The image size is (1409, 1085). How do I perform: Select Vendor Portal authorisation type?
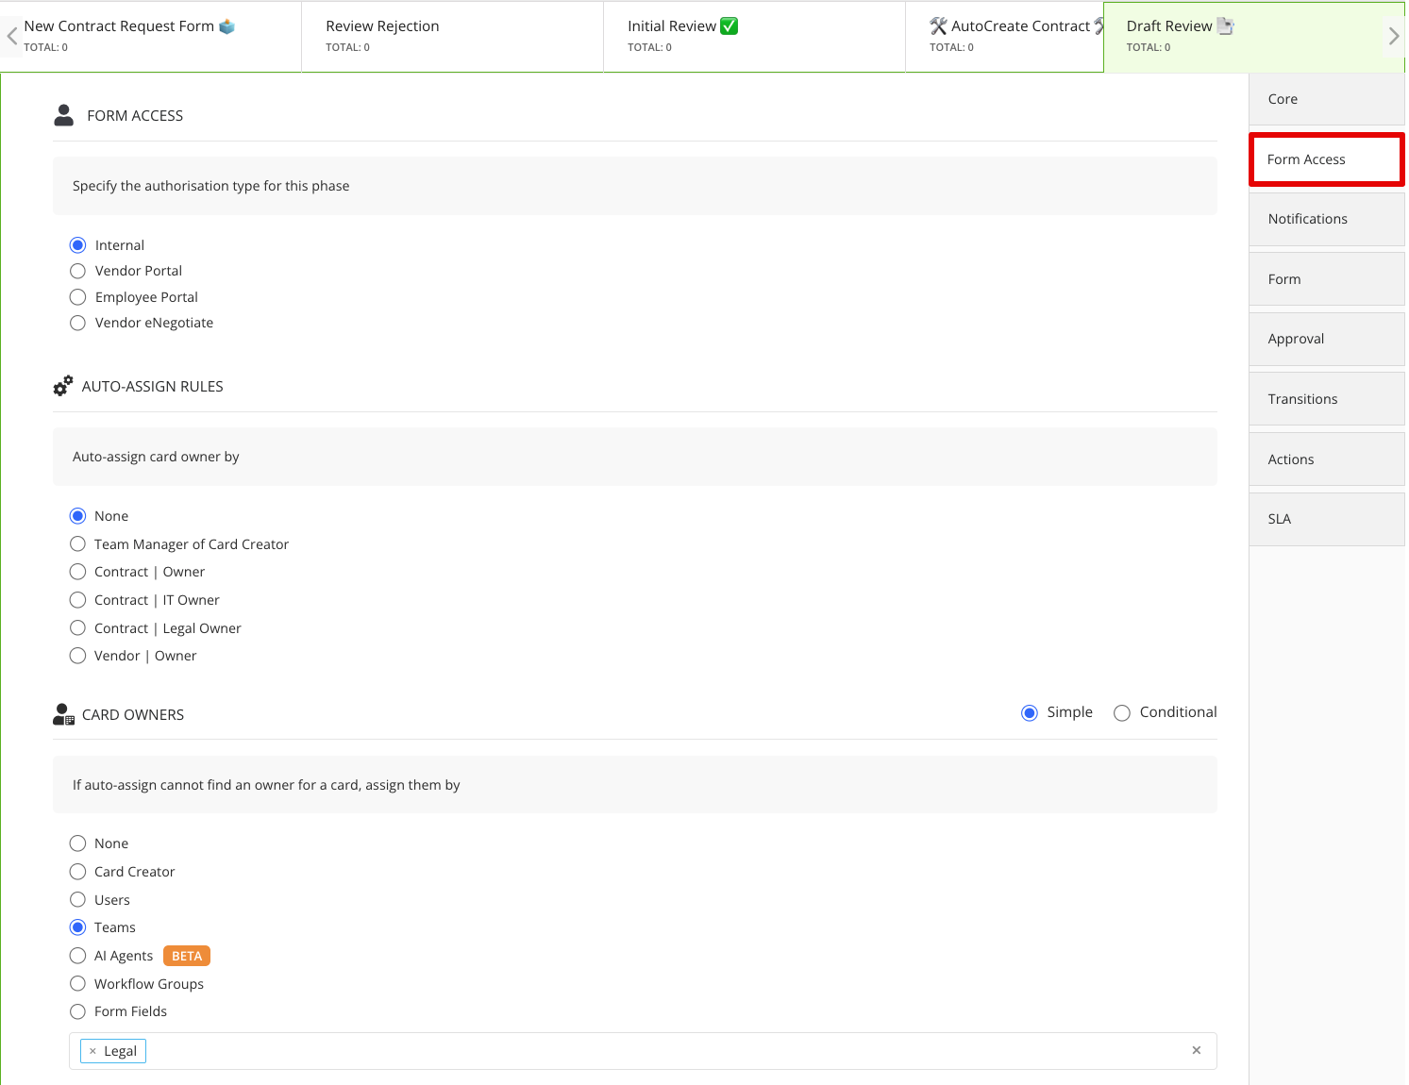point(78,271)
